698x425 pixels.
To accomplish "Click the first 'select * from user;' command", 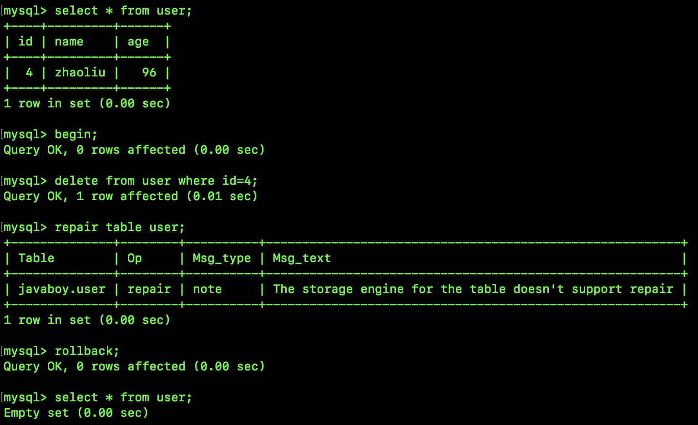I will 123,11.
